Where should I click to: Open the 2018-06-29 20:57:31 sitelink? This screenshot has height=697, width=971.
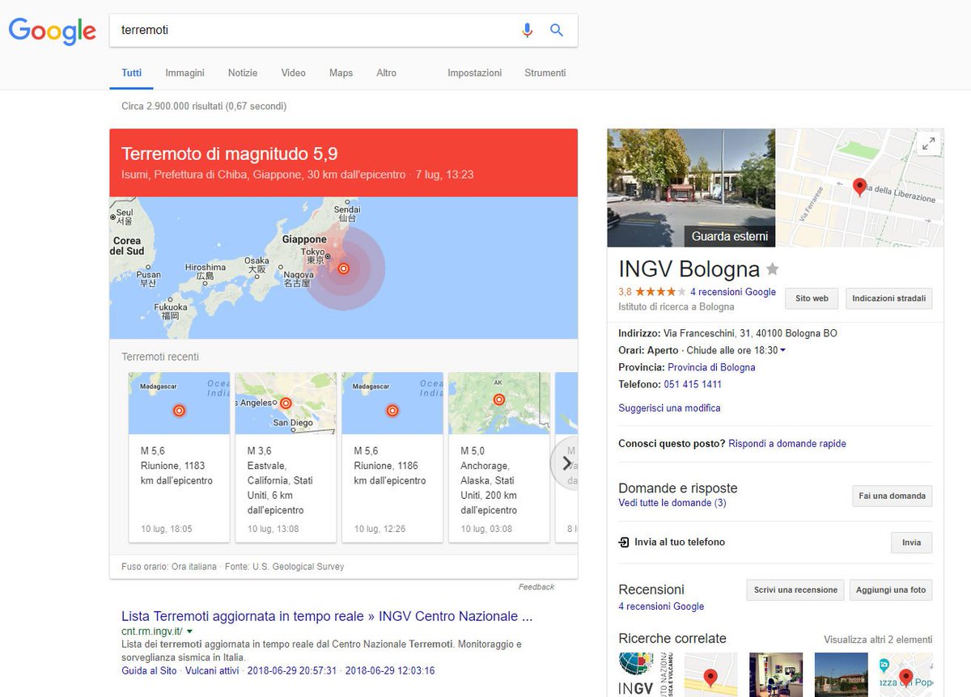click(290, 670)
